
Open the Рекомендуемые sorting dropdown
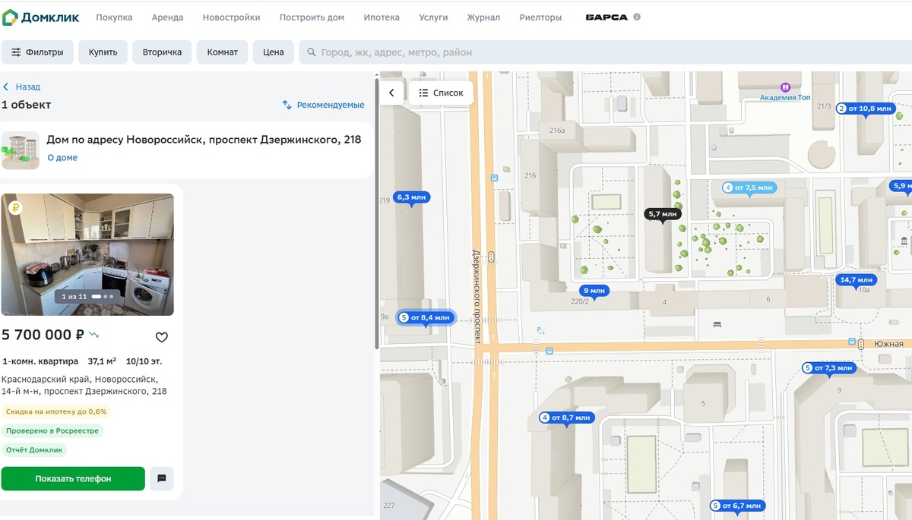[323, 105]
